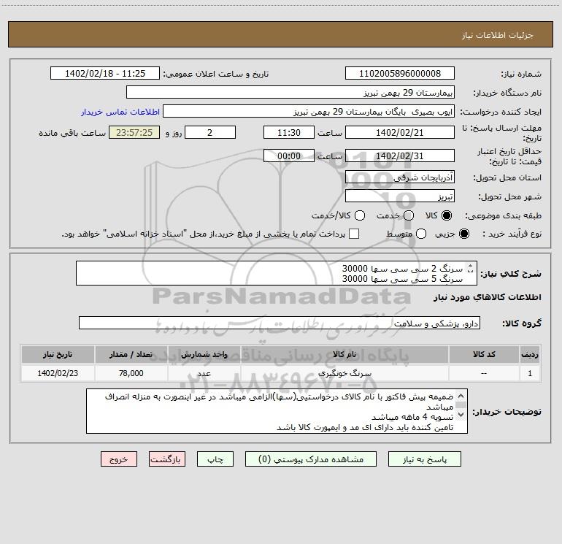Image resolution: width=562 pixels, height=544 pixels.
Task: Click the بازگشت back button
Action: [167, 459]
